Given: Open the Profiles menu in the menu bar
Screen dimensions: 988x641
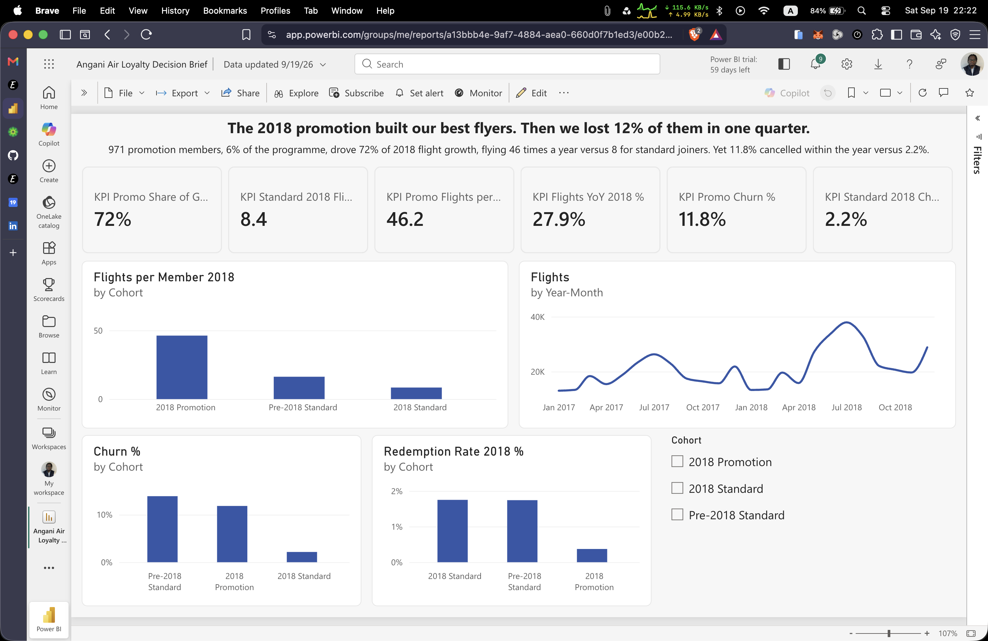Looking at the screenshot, I should [275, 11].
